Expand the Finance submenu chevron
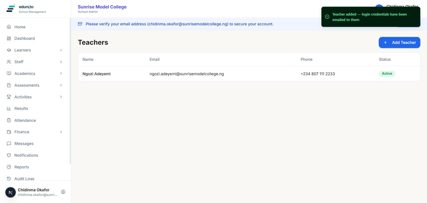 (61, 132)
